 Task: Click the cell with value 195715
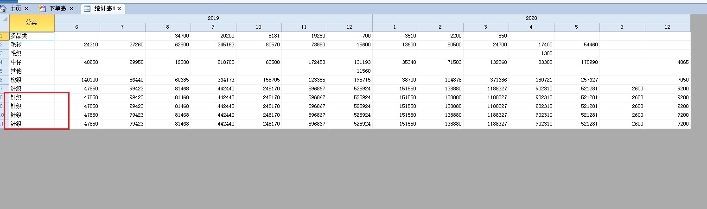pyautogui.click(x=350, y=80)
